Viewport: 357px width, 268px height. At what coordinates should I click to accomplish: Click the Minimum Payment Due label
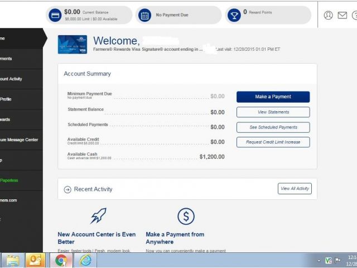pyautogui.click(x=89, y=94)
